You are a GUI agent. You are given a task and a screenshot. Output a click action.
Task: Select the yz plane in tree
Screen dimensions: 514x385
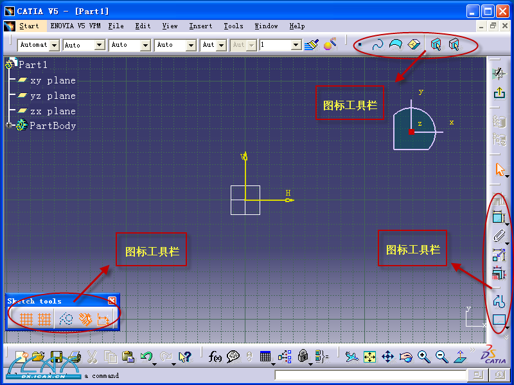point(53,96)
